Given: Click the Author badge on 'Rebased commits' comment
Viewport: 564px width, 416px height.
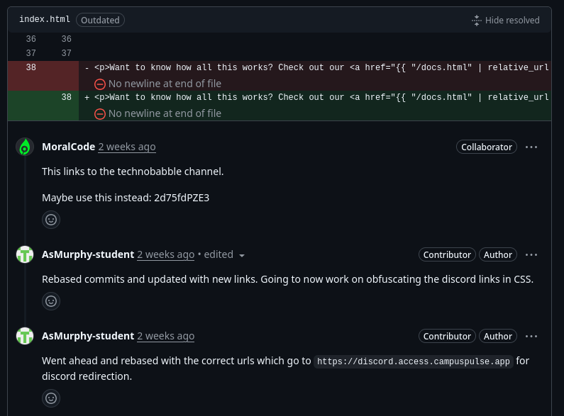Looking at the screenshot, I should 498,254.
